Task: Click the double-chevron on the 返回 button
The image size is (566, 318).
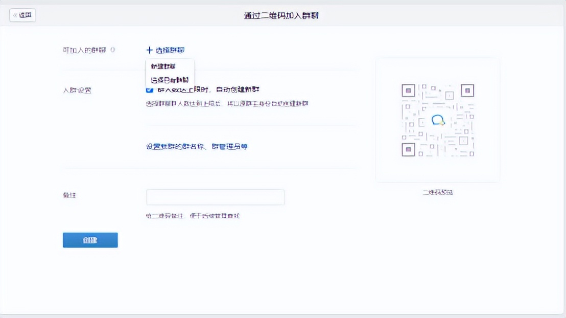Action: coord(15,15)
